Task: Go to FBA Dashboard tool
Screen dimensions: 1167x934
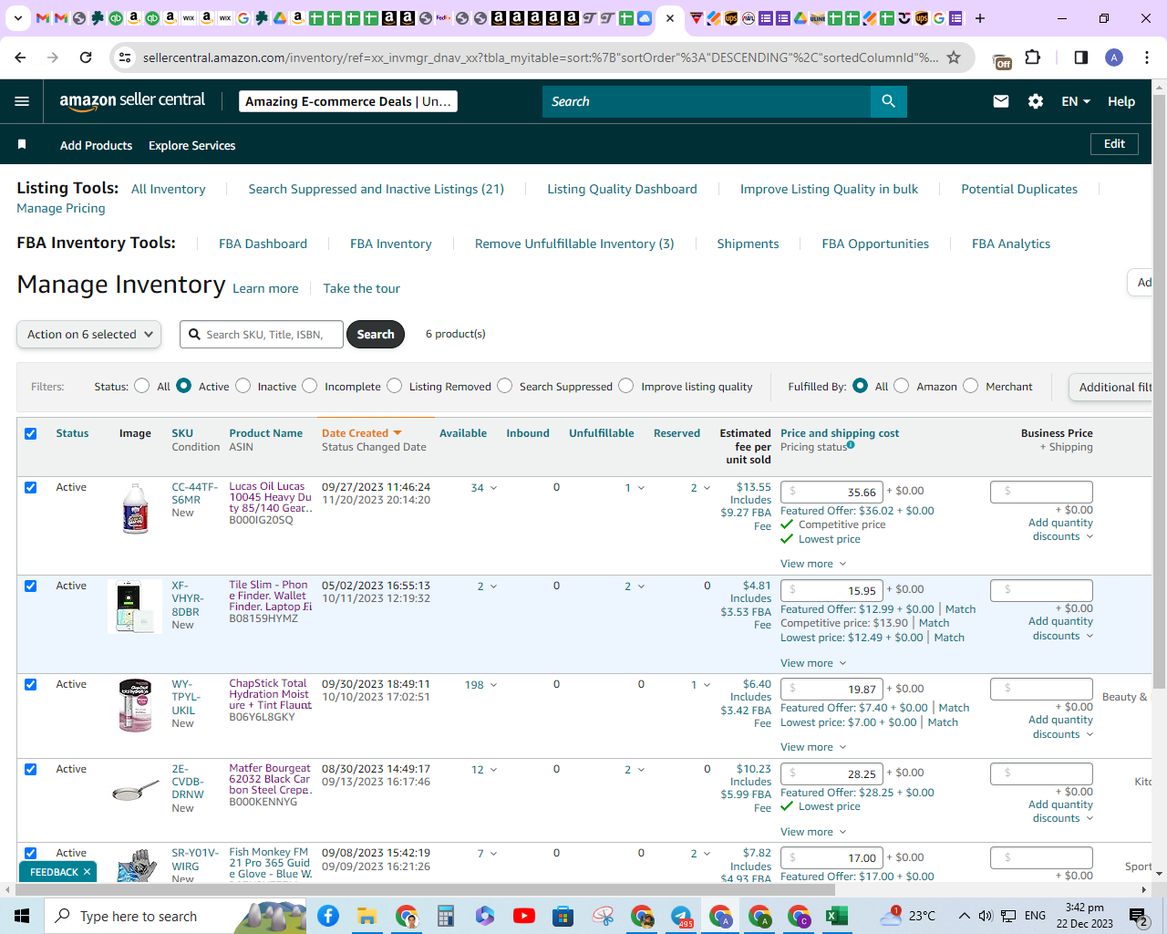Action: (x=263, y=244)
